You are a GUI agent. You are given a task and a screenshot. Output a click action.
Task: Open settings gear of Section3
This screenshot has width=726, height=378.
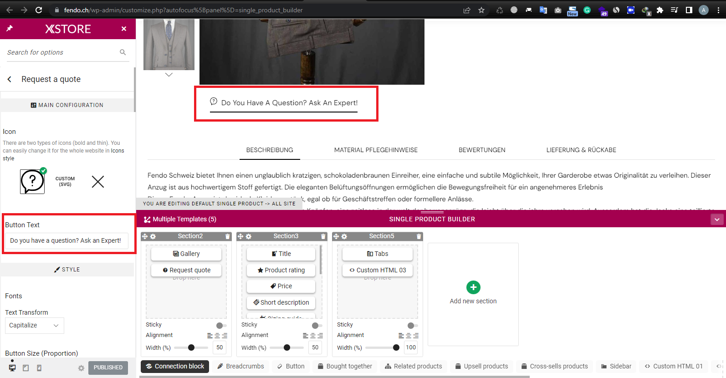pos(249,236)
